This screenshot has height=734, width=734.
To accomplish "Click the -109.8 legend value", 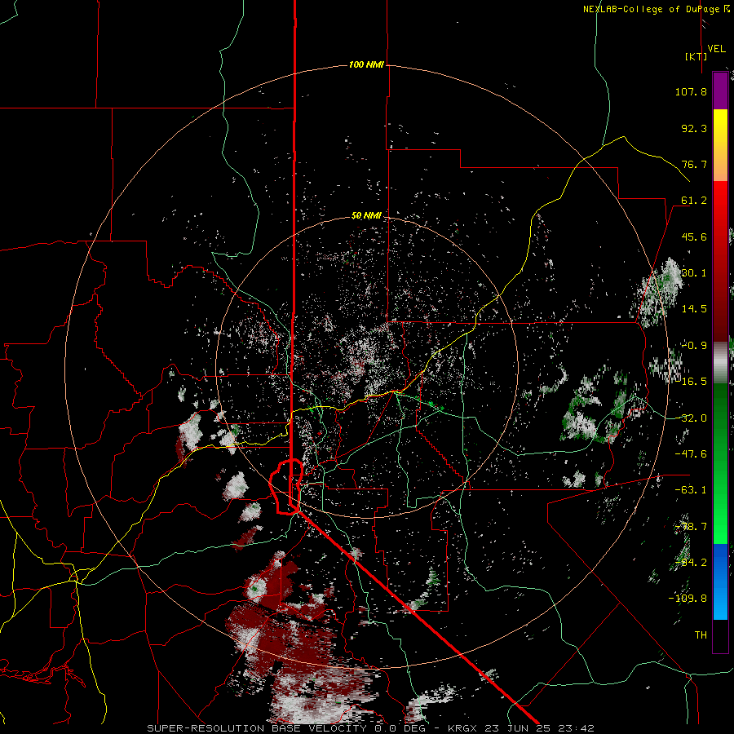I will click(x=688, y=599).
